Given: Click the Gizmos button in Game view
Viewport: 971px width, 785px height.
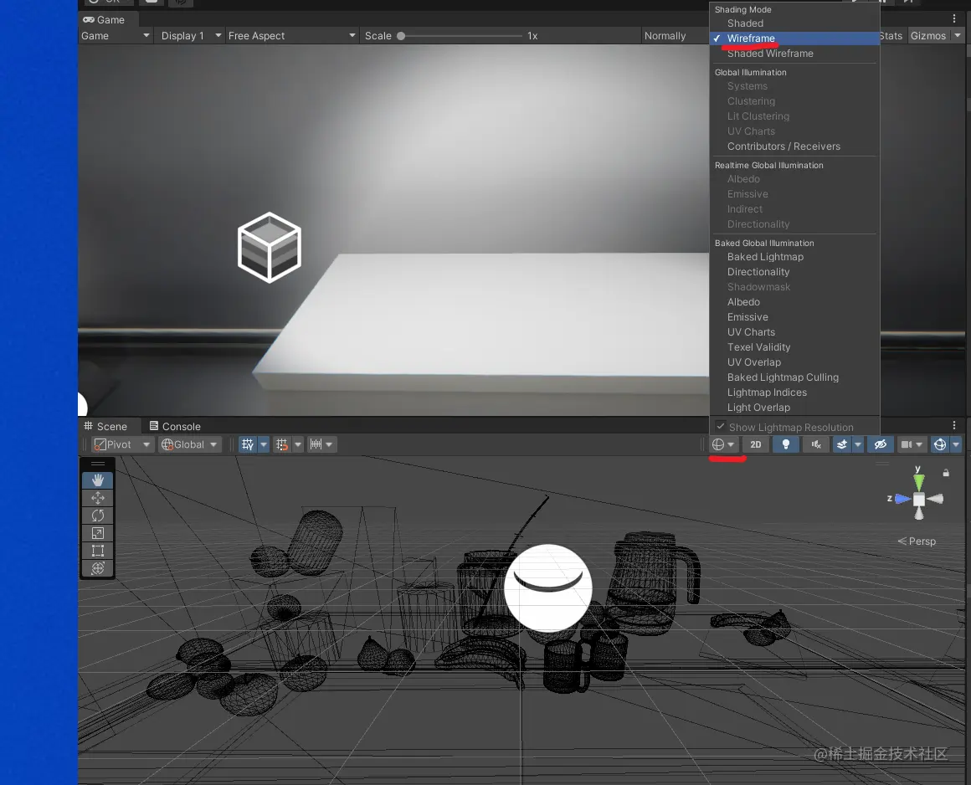Looking at the screenshot, I should [928, 36].
